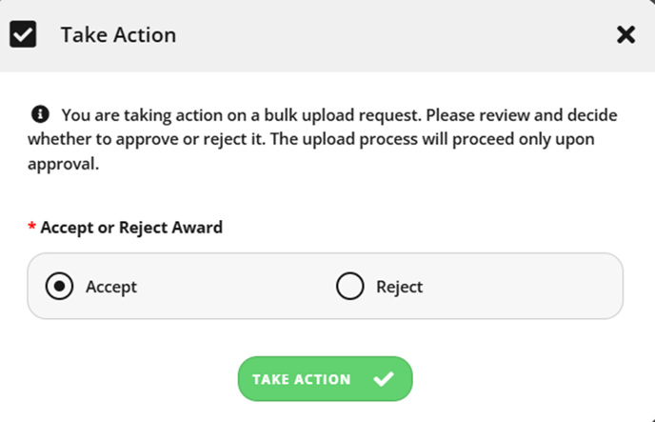Click the empty circle next to Reject
655x422 pixels.
349,286
